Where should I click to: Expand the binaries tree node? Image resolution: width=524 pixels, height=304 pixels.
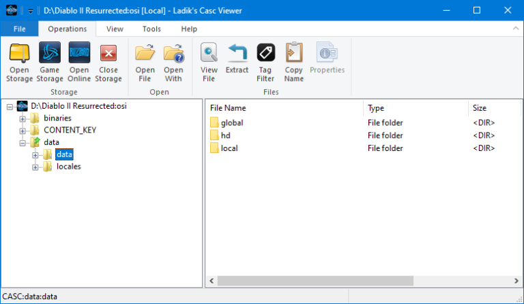[x=23, y=118]
